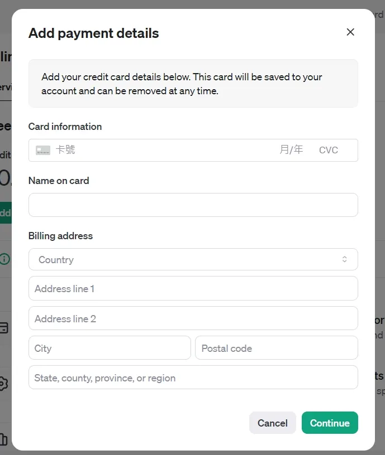This screenshot has width=385, height=455.
Task: Focus the Name on card input
Action: pos(193,205)
